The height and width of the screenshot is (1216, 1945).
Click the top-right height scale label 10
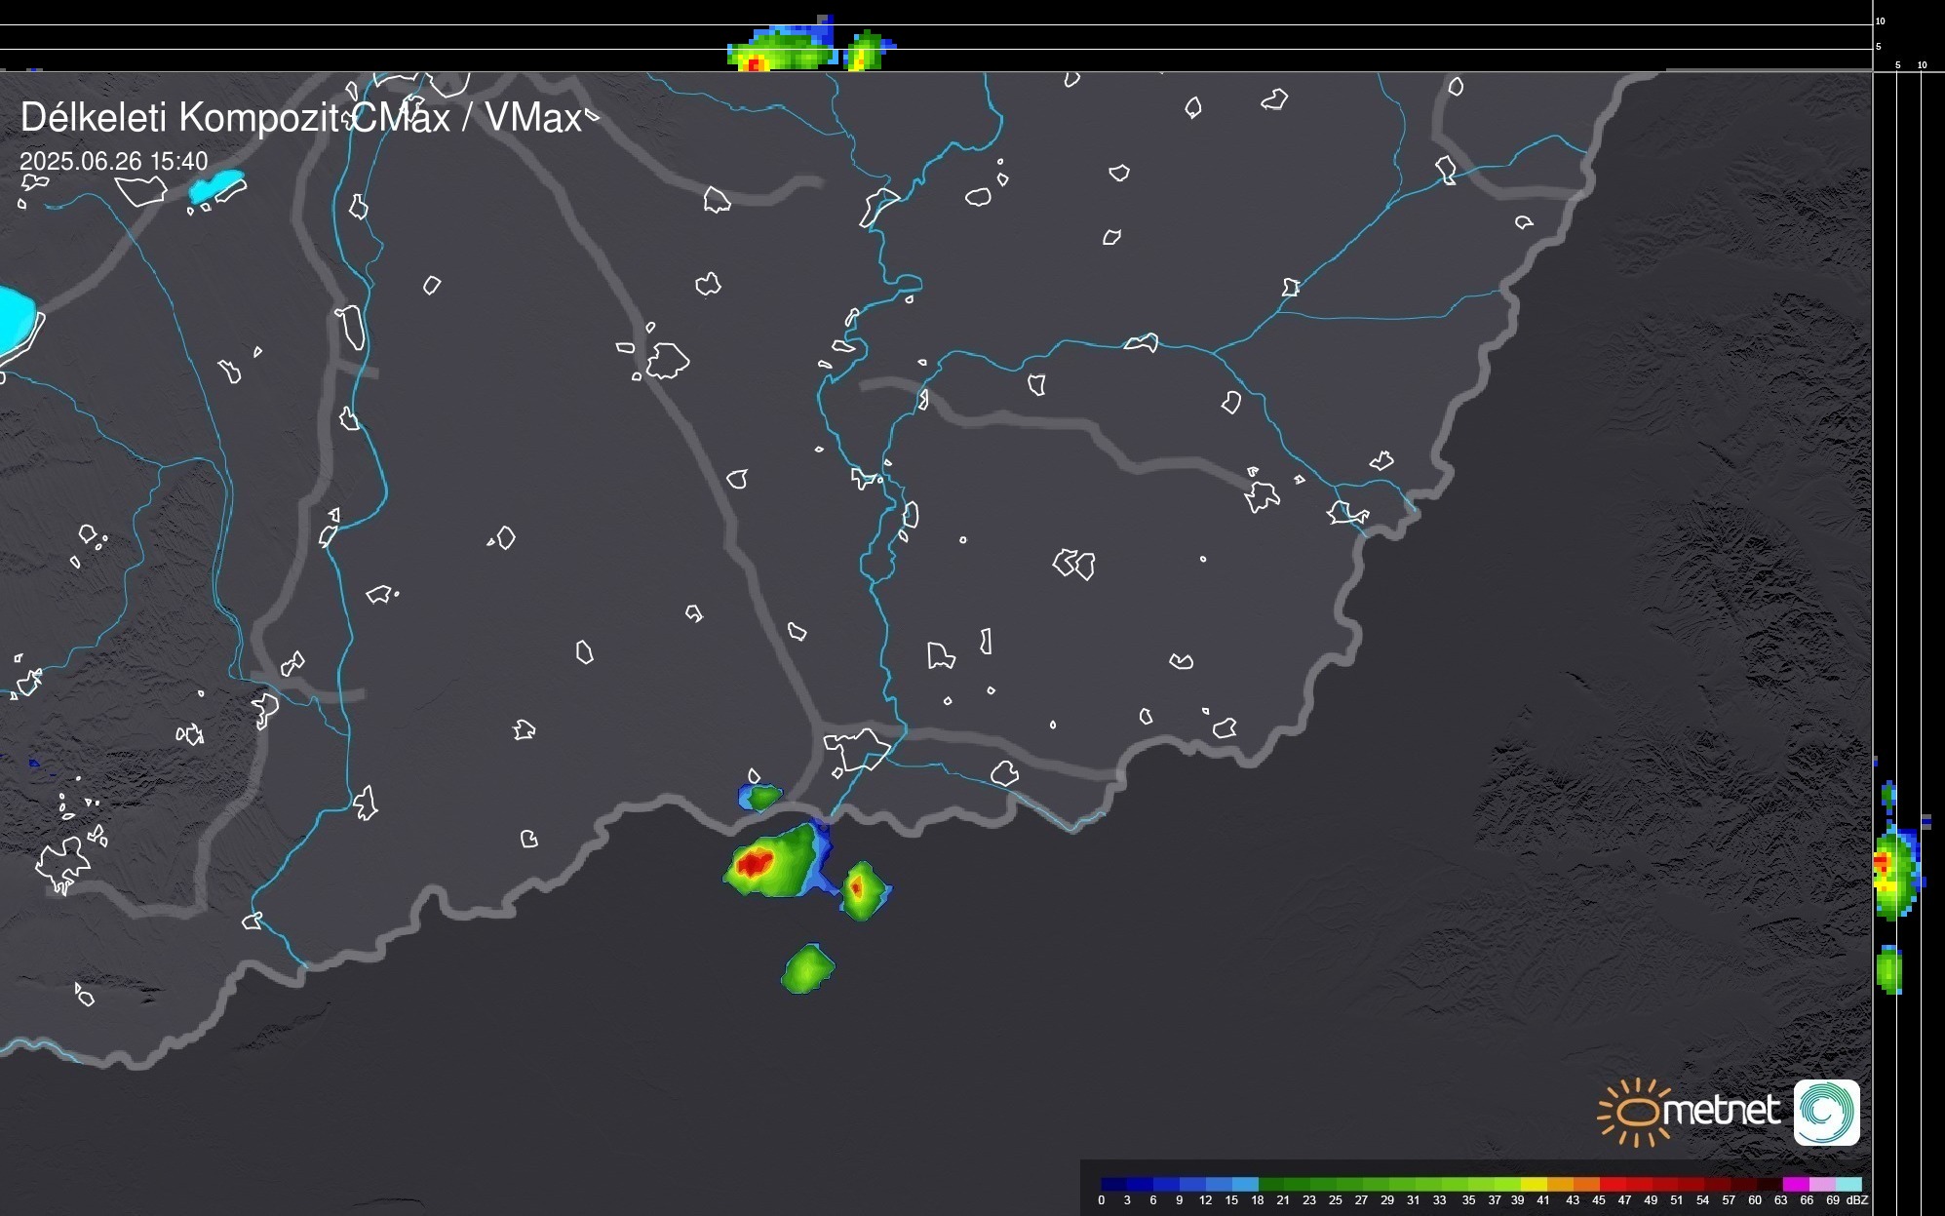(x=1880, y=20)
